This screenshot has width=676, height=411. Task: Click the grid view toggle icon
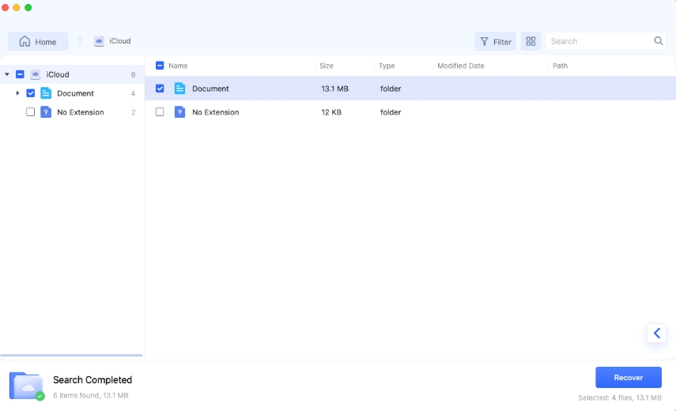click(531, 41)
